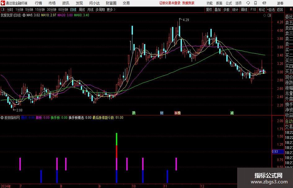Click 最后涨停距今数: 51.00 text
The height and width of the screenshot is (188, 293).
click(108, 118)
